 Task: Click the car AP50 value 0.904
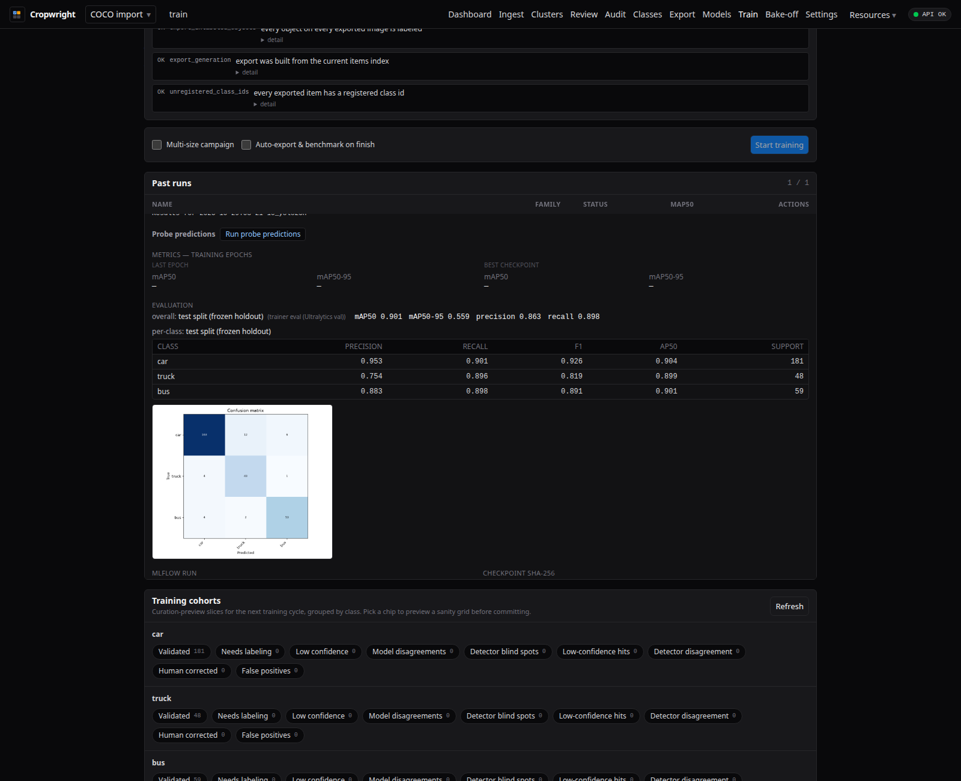(666, 361)
